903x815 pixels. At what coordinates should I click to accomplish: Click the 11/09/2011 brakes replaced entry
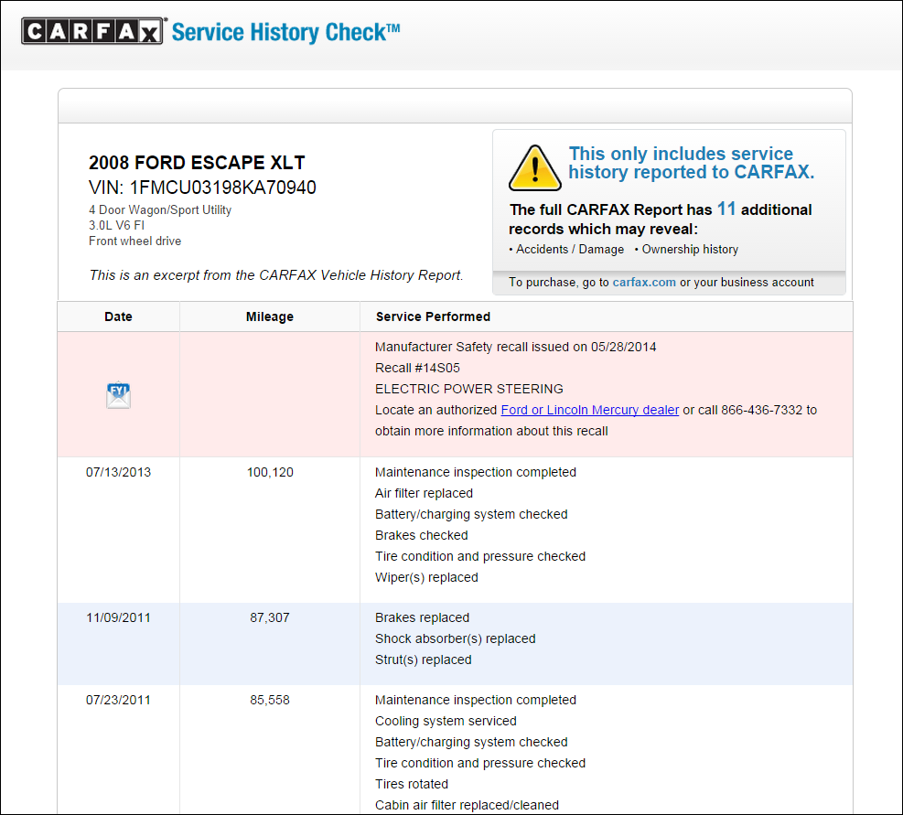pyautogui.click(x=422, y=617)
